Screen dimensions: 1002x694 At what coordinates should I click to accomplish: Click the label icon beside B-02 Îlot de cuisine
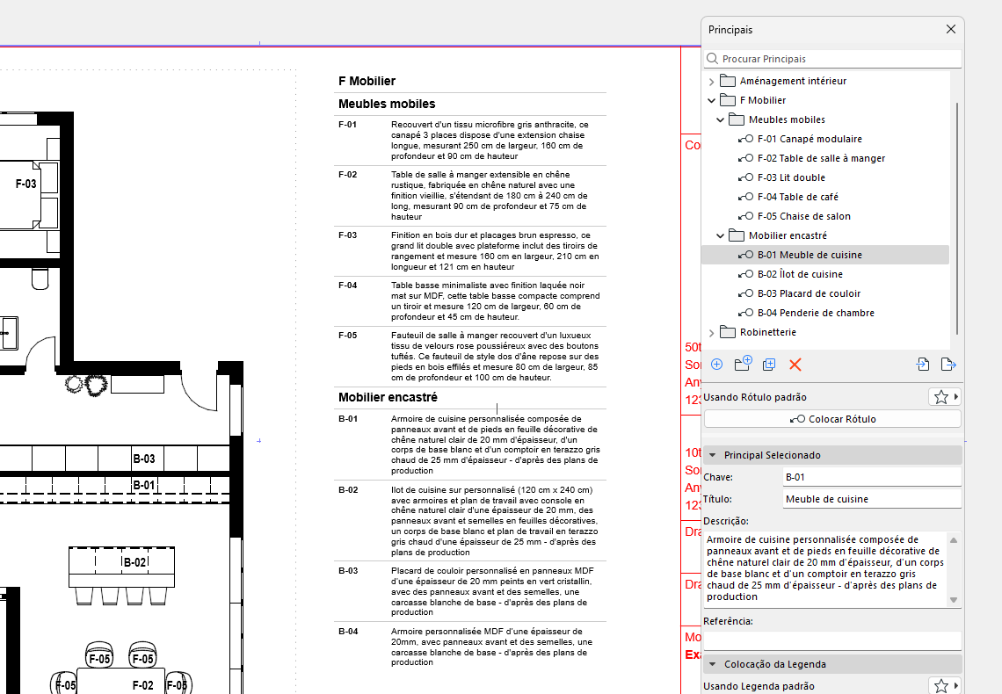pos(745,275)
